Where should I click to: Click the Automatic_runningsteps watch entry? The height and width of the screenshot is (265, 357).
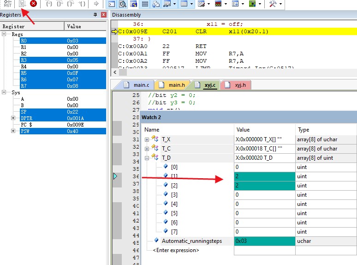(x=192, y=241)
